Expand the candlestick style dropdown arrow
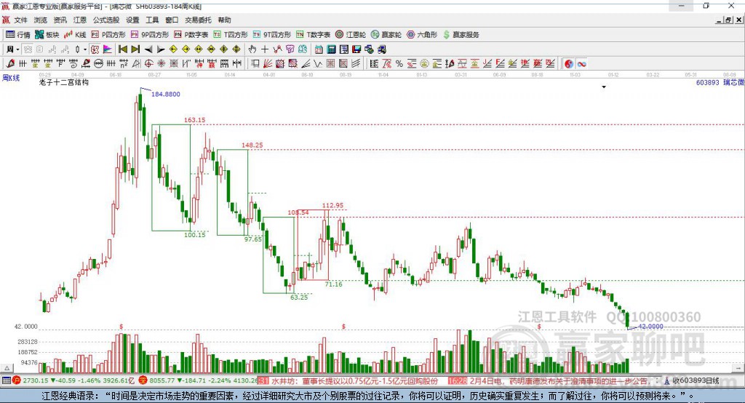The width and height of the screenshot is (745, 403). click(x=85, y=49)
